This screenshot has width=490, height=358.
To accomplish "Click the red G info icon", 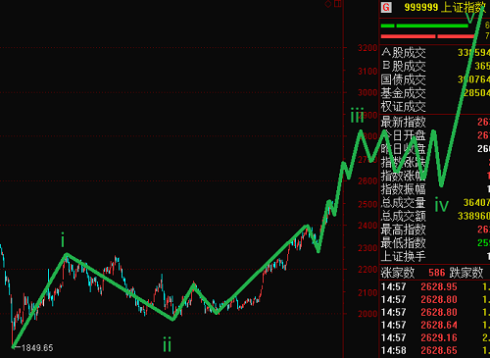I will pos(386,7).
